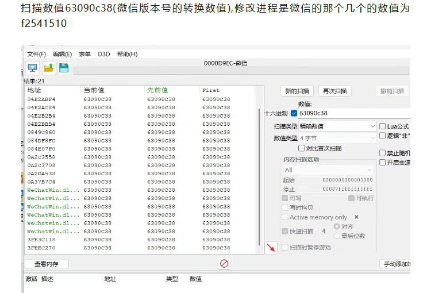Image resolution: width=427 pixels, height=293 pixels.
Task: Click the 数值 input field
Action: (354, 113)
